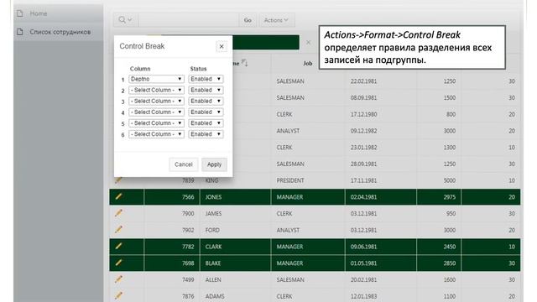Click employee number 7566

pyautogui.click(x=188, y=197)
